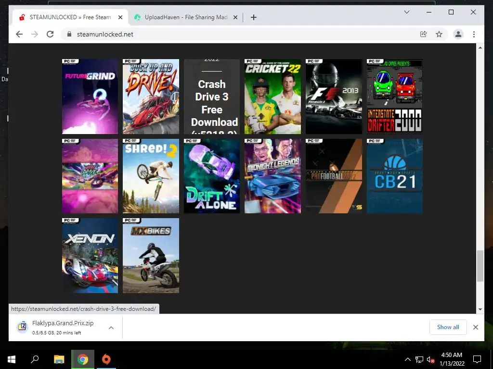Close the UploadHaven tab
The height and width of the screenshot is (369, 493).
[x=235, y=17]
